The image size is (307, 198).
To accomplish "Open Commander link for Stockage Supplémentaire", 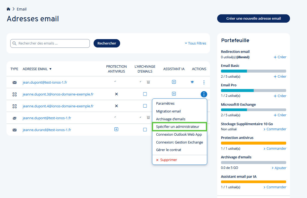I will [275, 129].
